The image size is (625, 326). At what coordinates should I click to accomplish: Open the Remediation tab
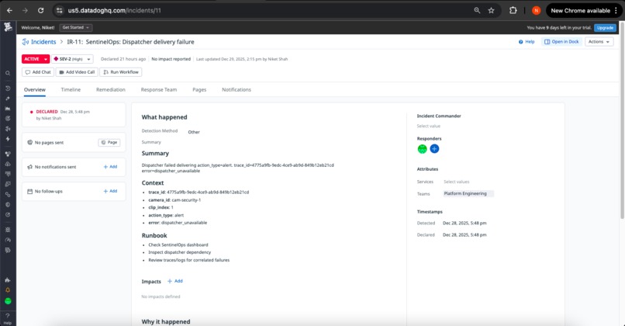(x=110, y=90)
